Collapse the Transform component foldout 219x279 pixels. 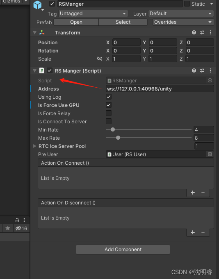35,32
